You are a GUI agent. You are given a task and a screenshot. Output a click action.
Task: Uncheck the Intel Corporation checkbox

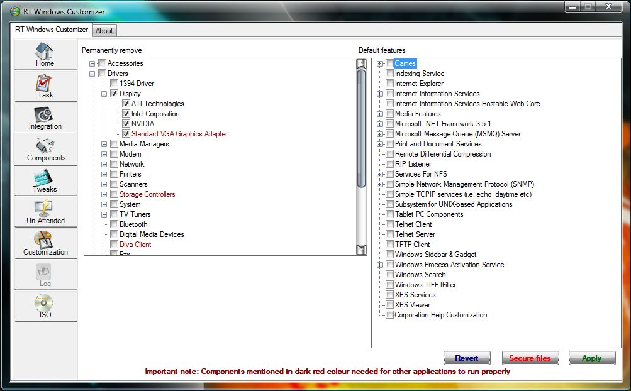[126, 113]
